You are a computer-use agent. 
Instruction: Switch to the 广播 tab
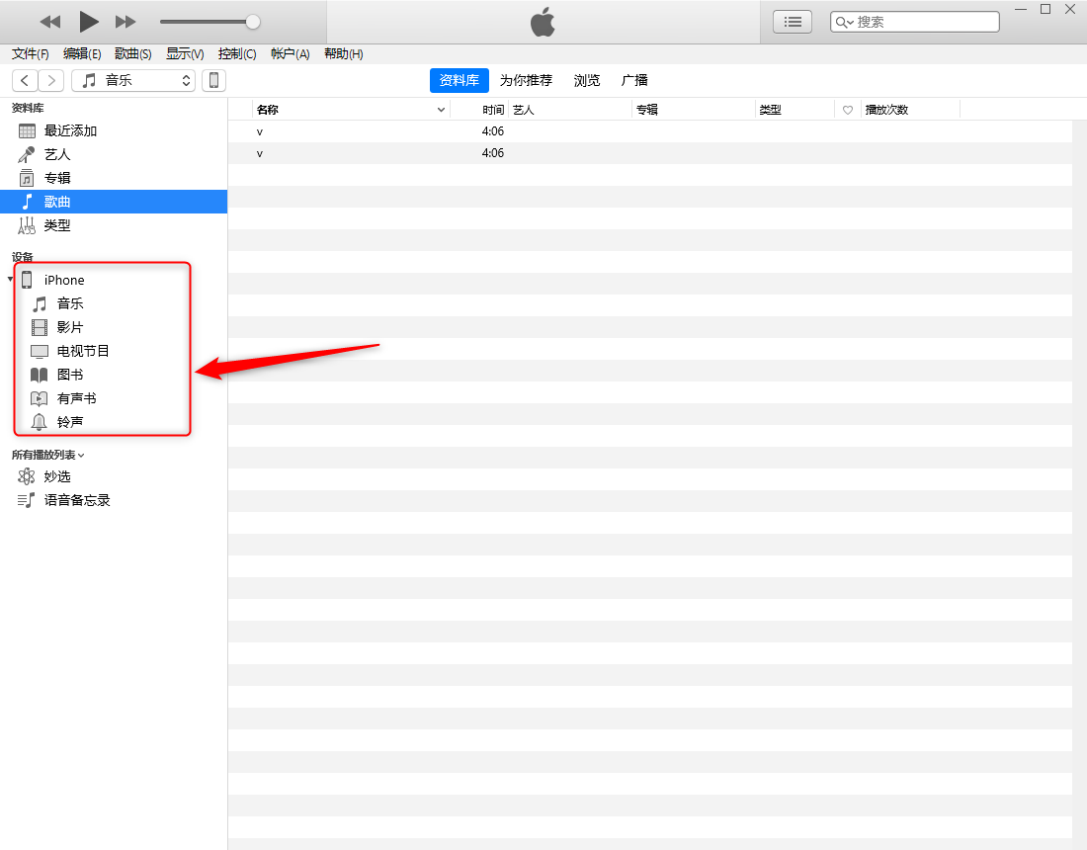pyautogui.click(x=634, y=80)
